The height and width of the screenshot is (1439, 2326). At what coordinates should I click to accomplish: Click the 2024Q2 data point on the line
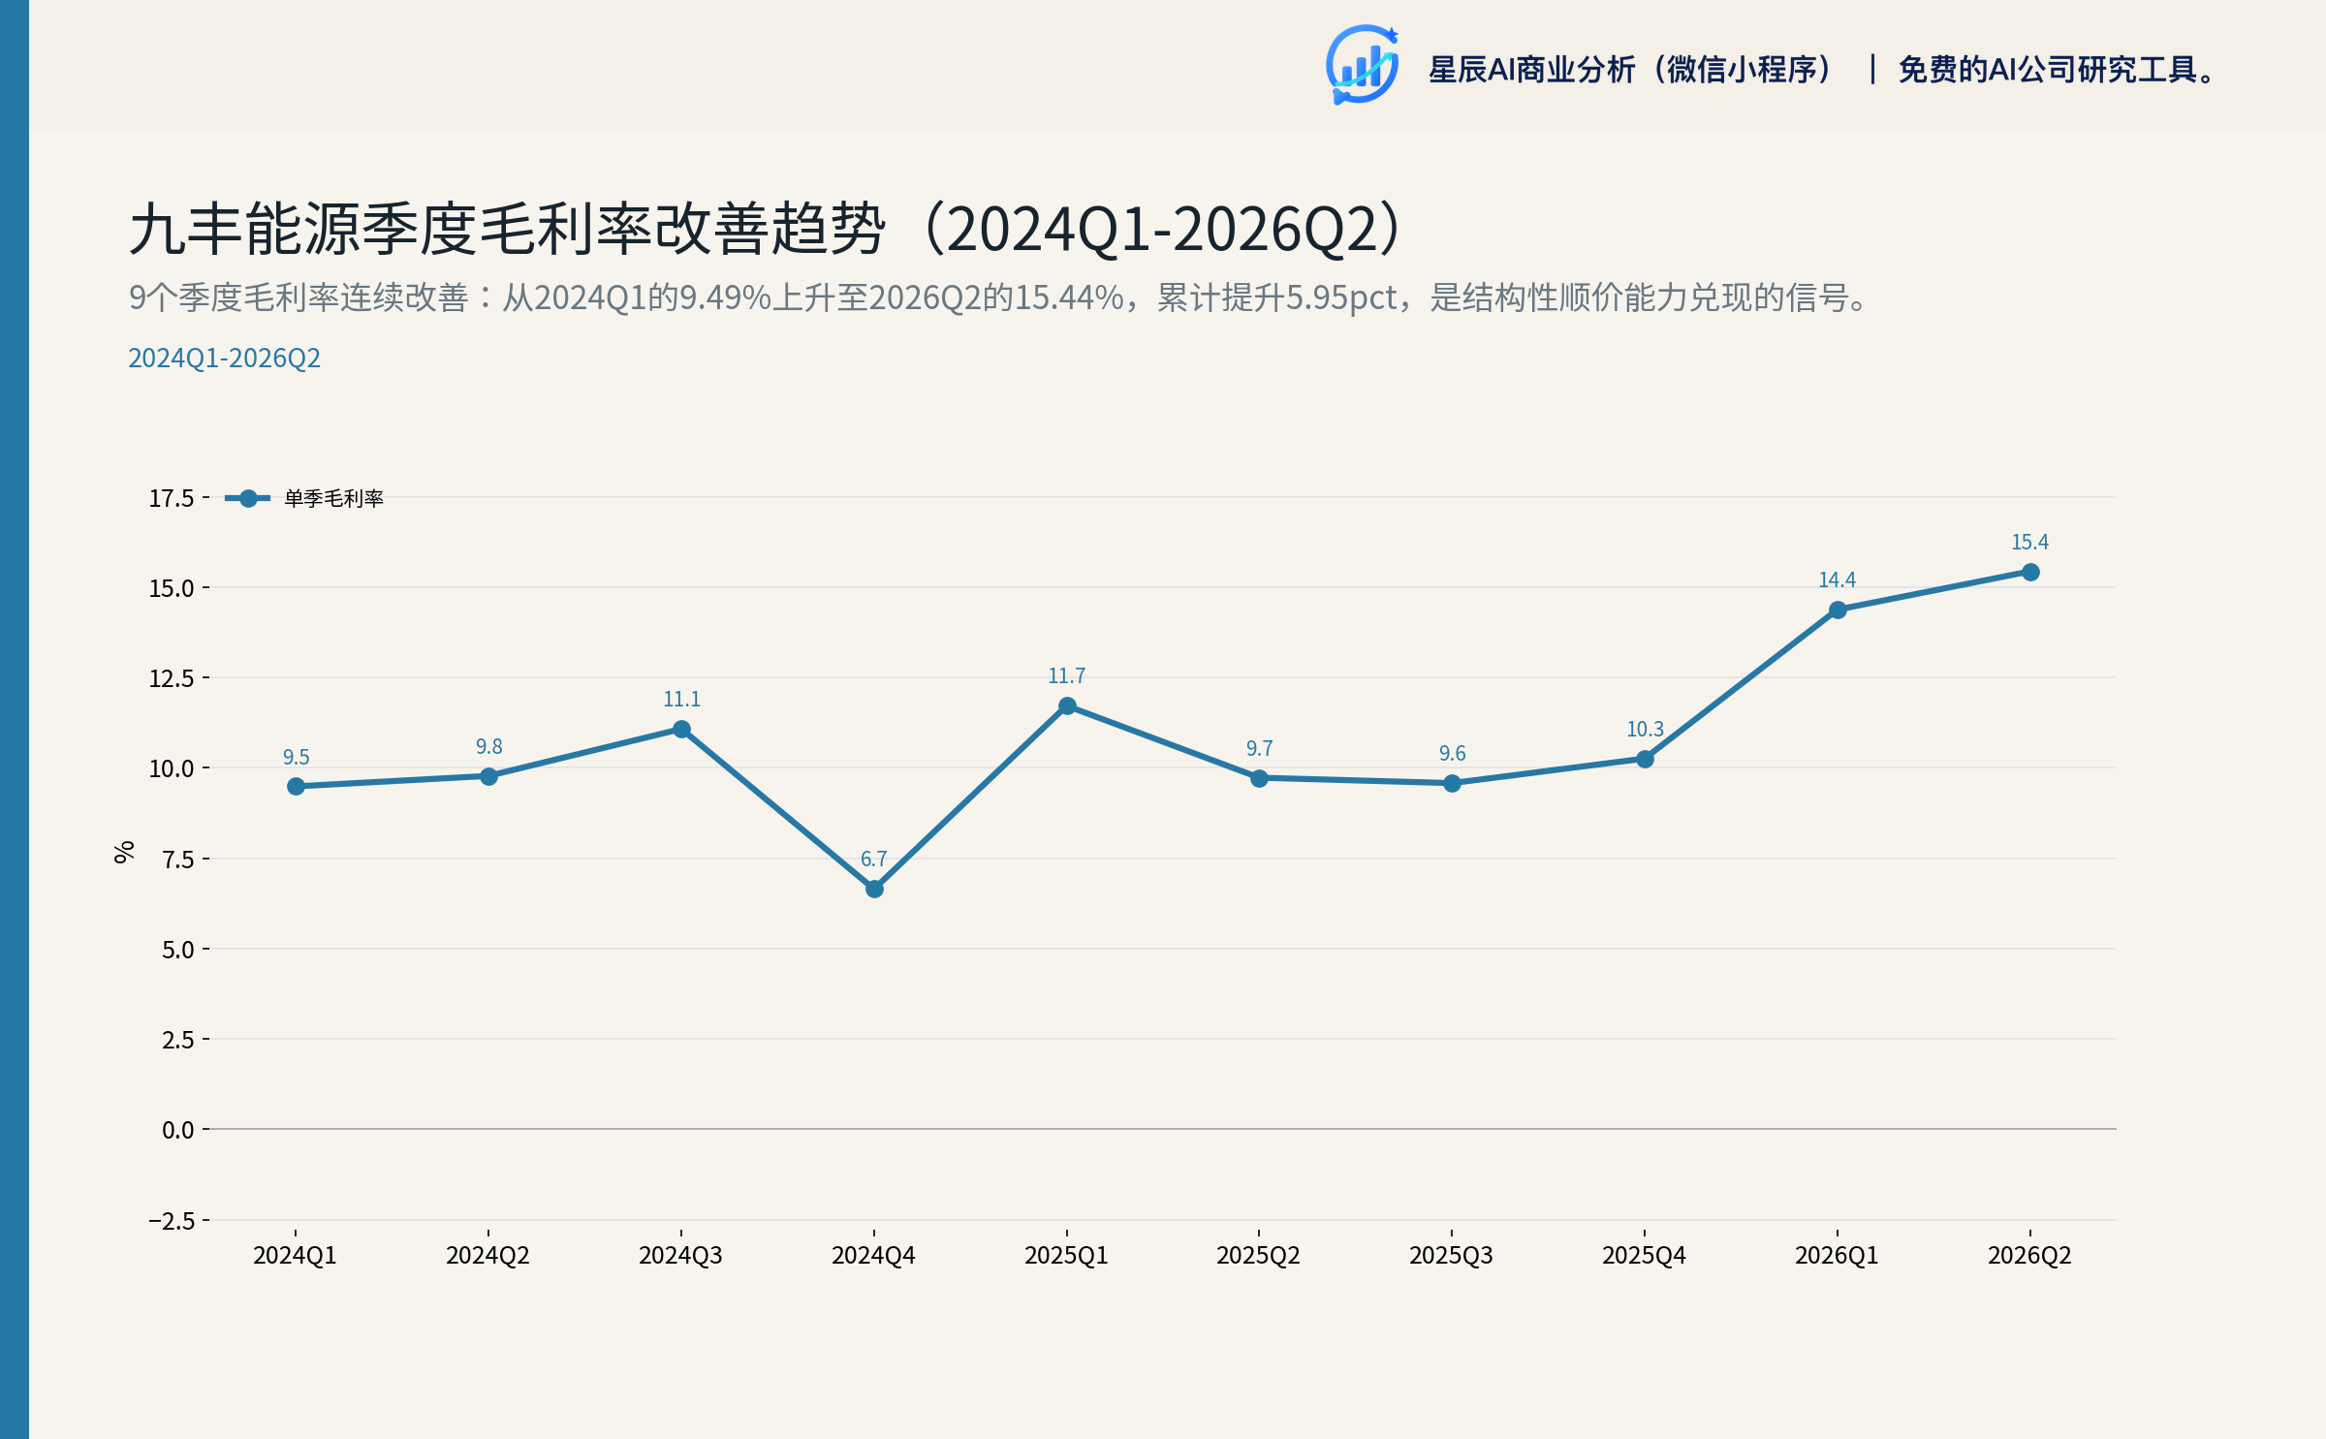(488, 776)
